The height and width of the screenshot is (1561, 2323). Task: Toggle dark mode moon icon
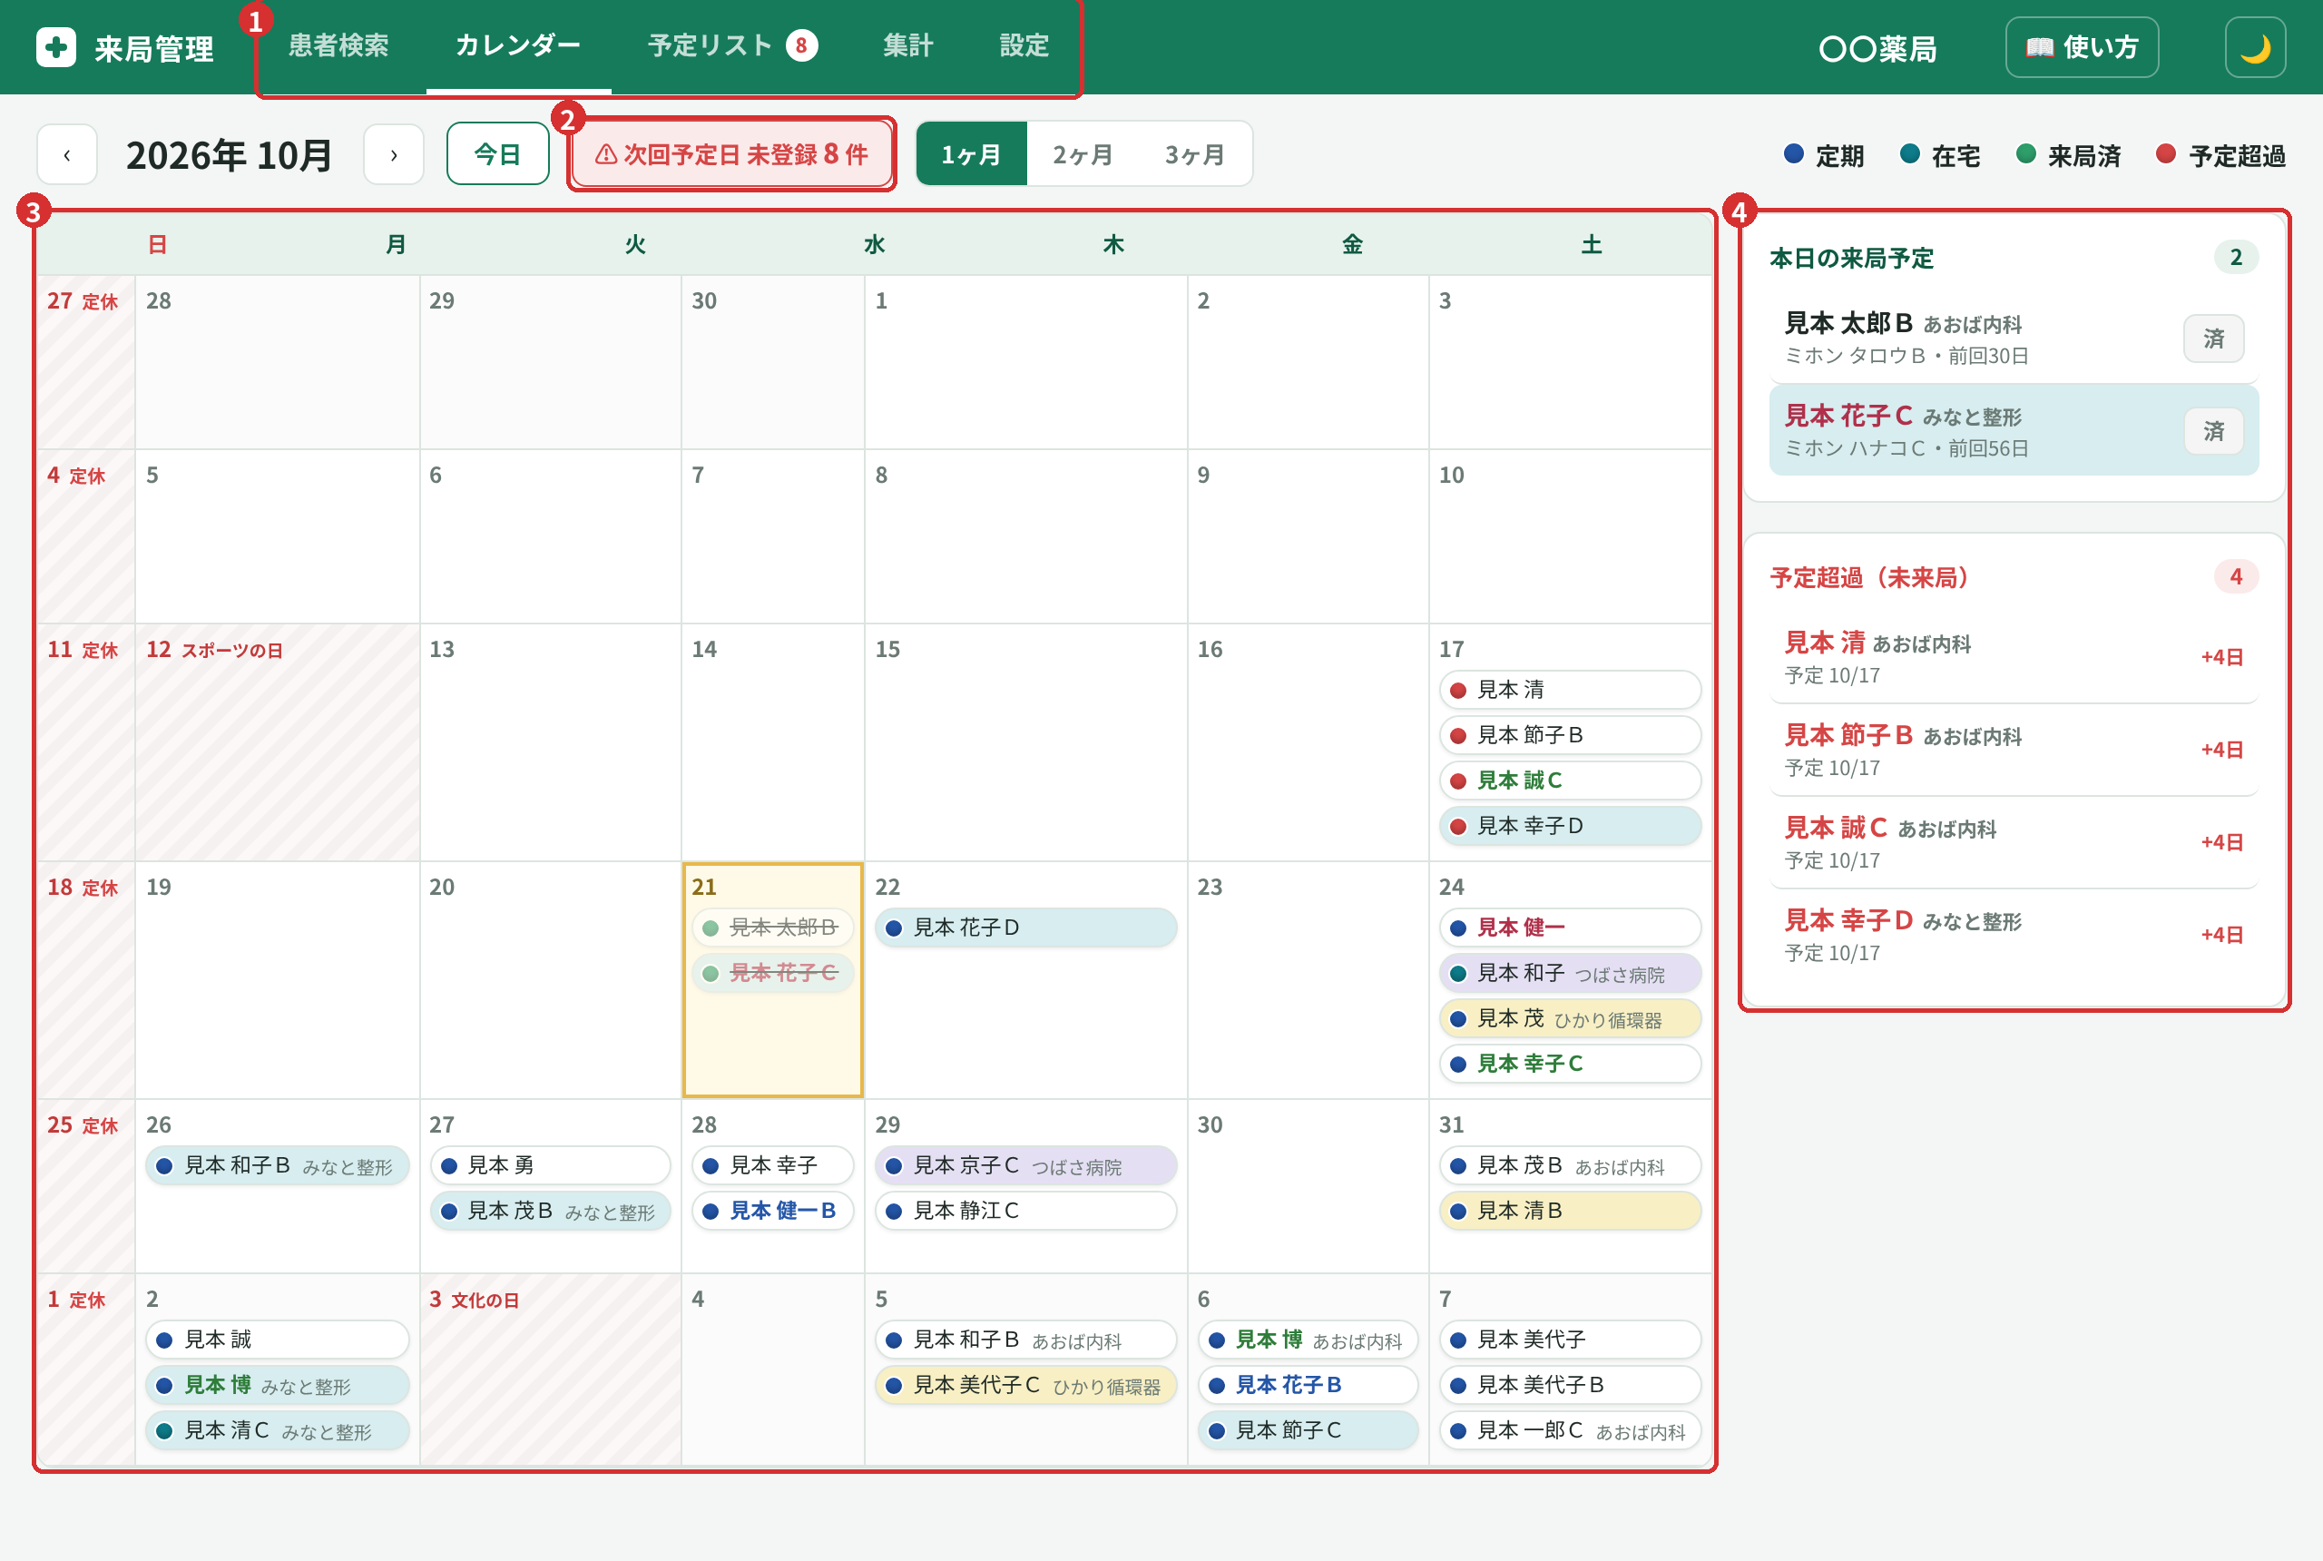pyautogui.click(x=2254, y=47)
